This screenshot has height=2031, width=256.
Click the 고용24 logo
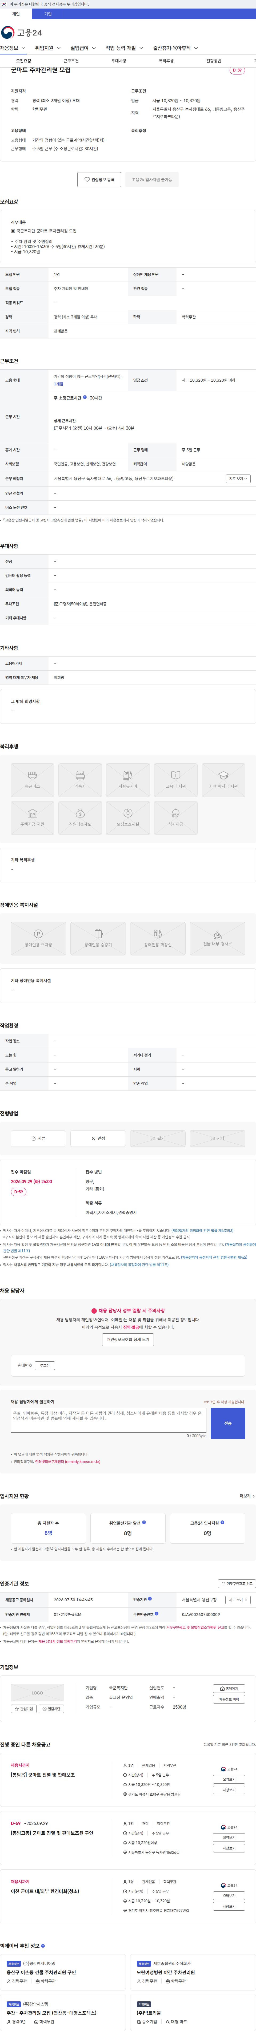point(21,32)
